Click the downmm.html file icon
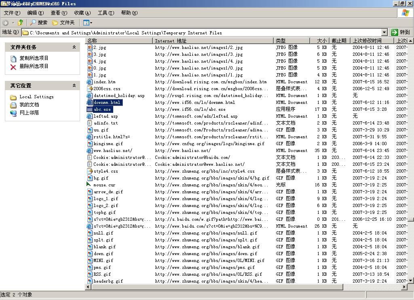Image resolution: width=414 pixels, height=300 pixels. [x=90, y=102]
